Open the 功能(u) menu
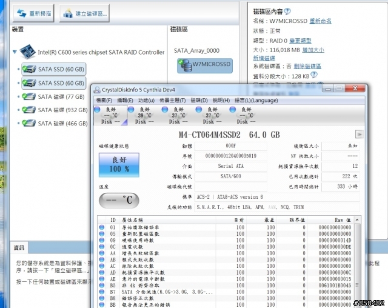 pos(146,101)
